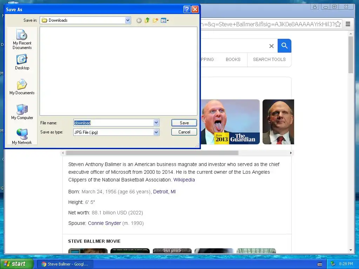Screen dimensions: 359x269
Task: Click the Net worth 88.1 billion USD text
Action: coord(106,213)
